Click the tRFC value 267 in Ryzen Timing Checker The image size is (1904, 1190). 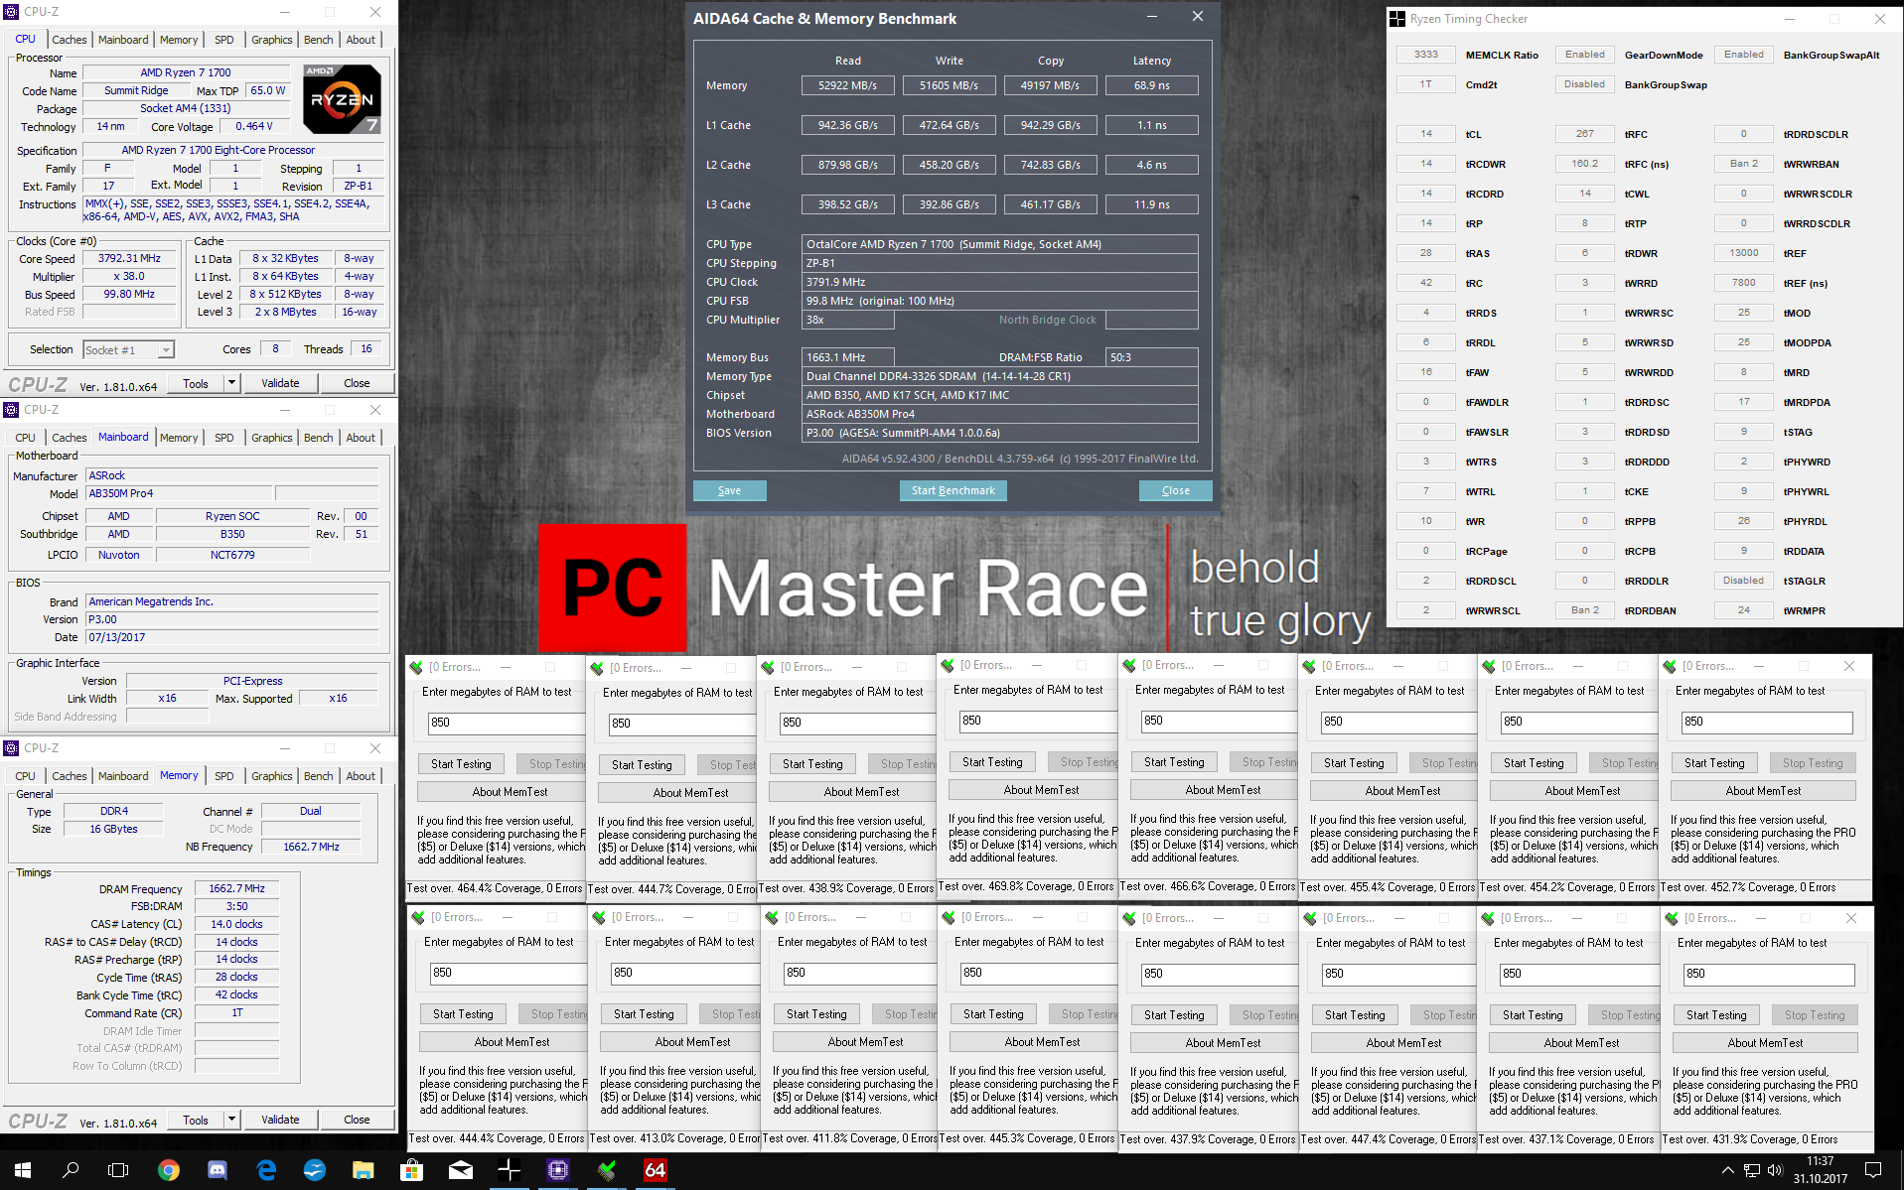click(1584, 134)
